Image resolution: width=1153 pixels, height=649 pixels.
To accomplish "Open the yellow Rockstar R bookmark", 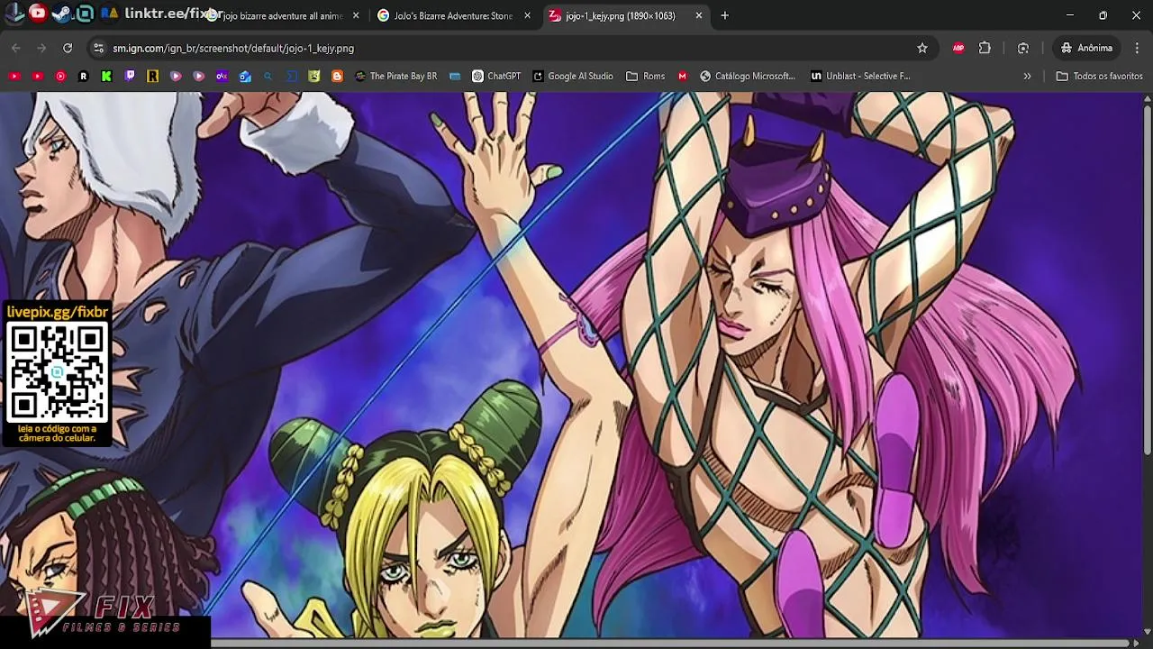I will coord(152,77).
